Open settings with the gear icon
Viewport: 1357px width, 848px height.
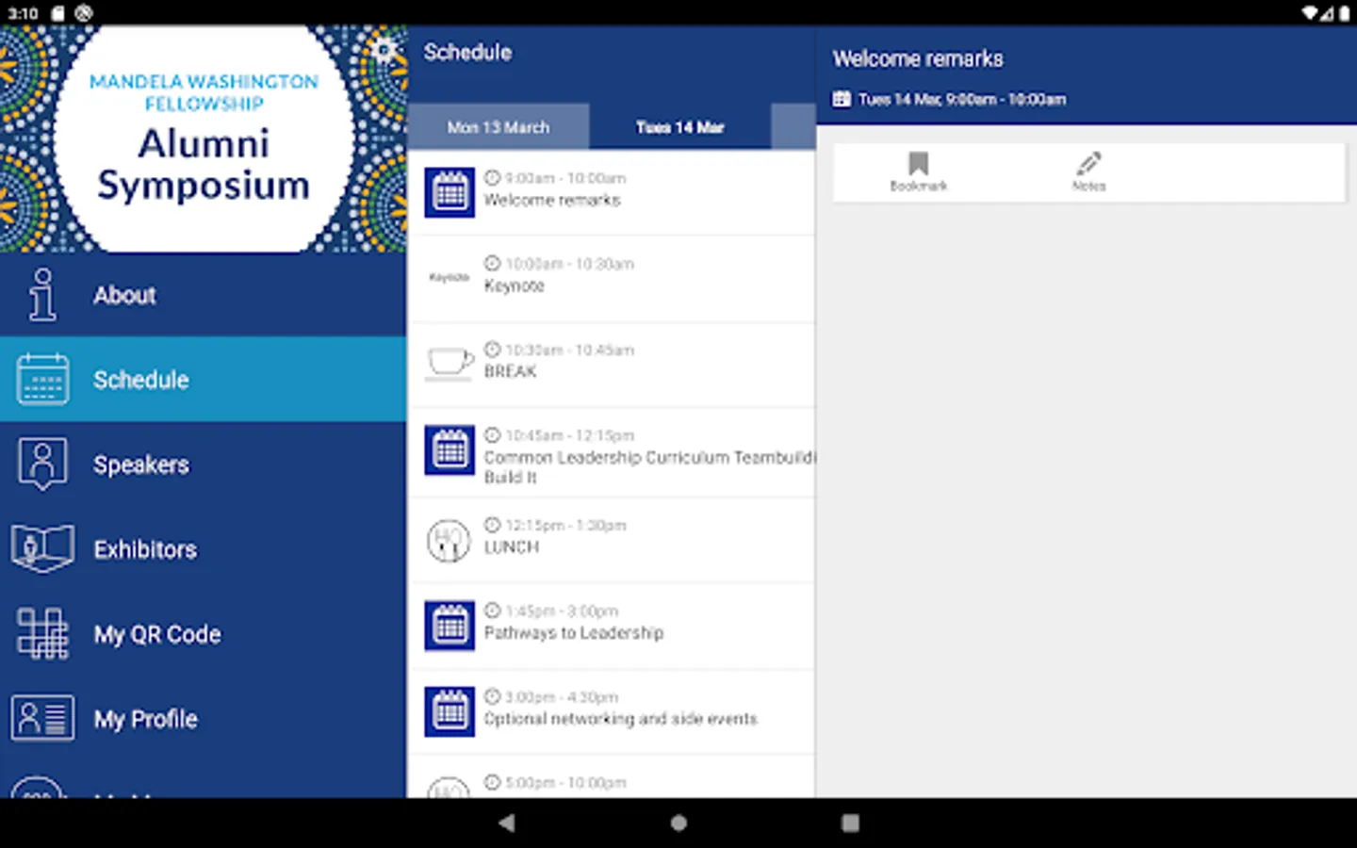[384, 49]
